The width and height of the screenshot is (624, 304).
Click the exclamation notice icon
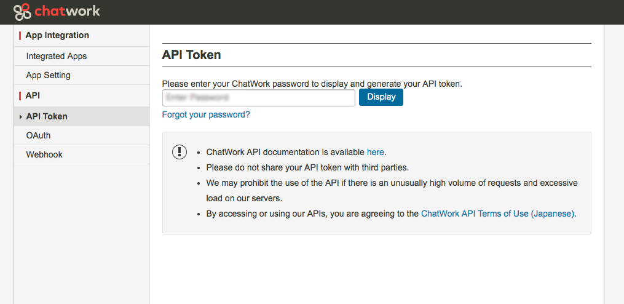pyautogui.click(x=179, y=152)
